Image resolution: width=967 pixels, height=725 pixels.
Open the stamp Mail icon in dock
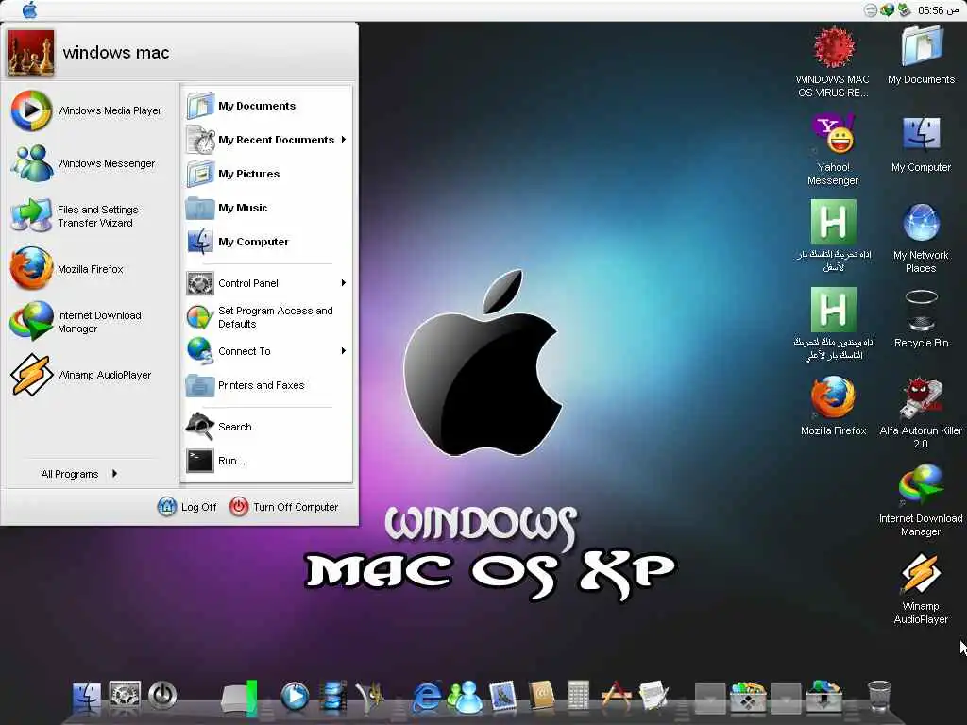coord(503,698)
